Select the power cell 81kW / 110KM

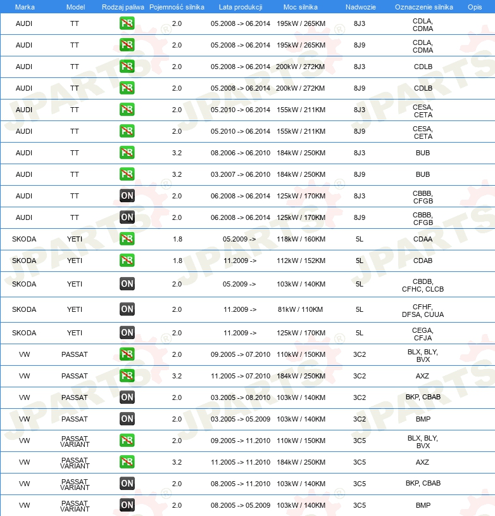[301, 309]
